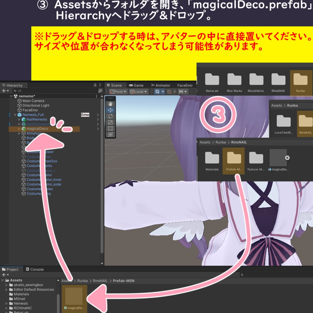Click the Emo badge on Nemesis_Full
Screen dimensions: 313x313
coord(85,115)
